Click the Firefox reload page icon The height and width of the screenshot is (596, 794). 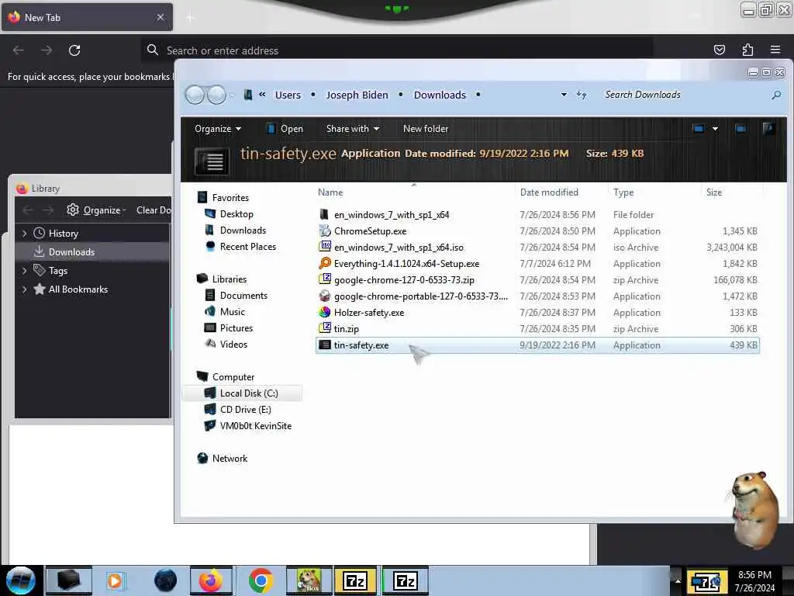(x=74, y=50)
